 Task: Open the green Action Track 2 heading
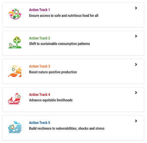click(x=40, y=38)
